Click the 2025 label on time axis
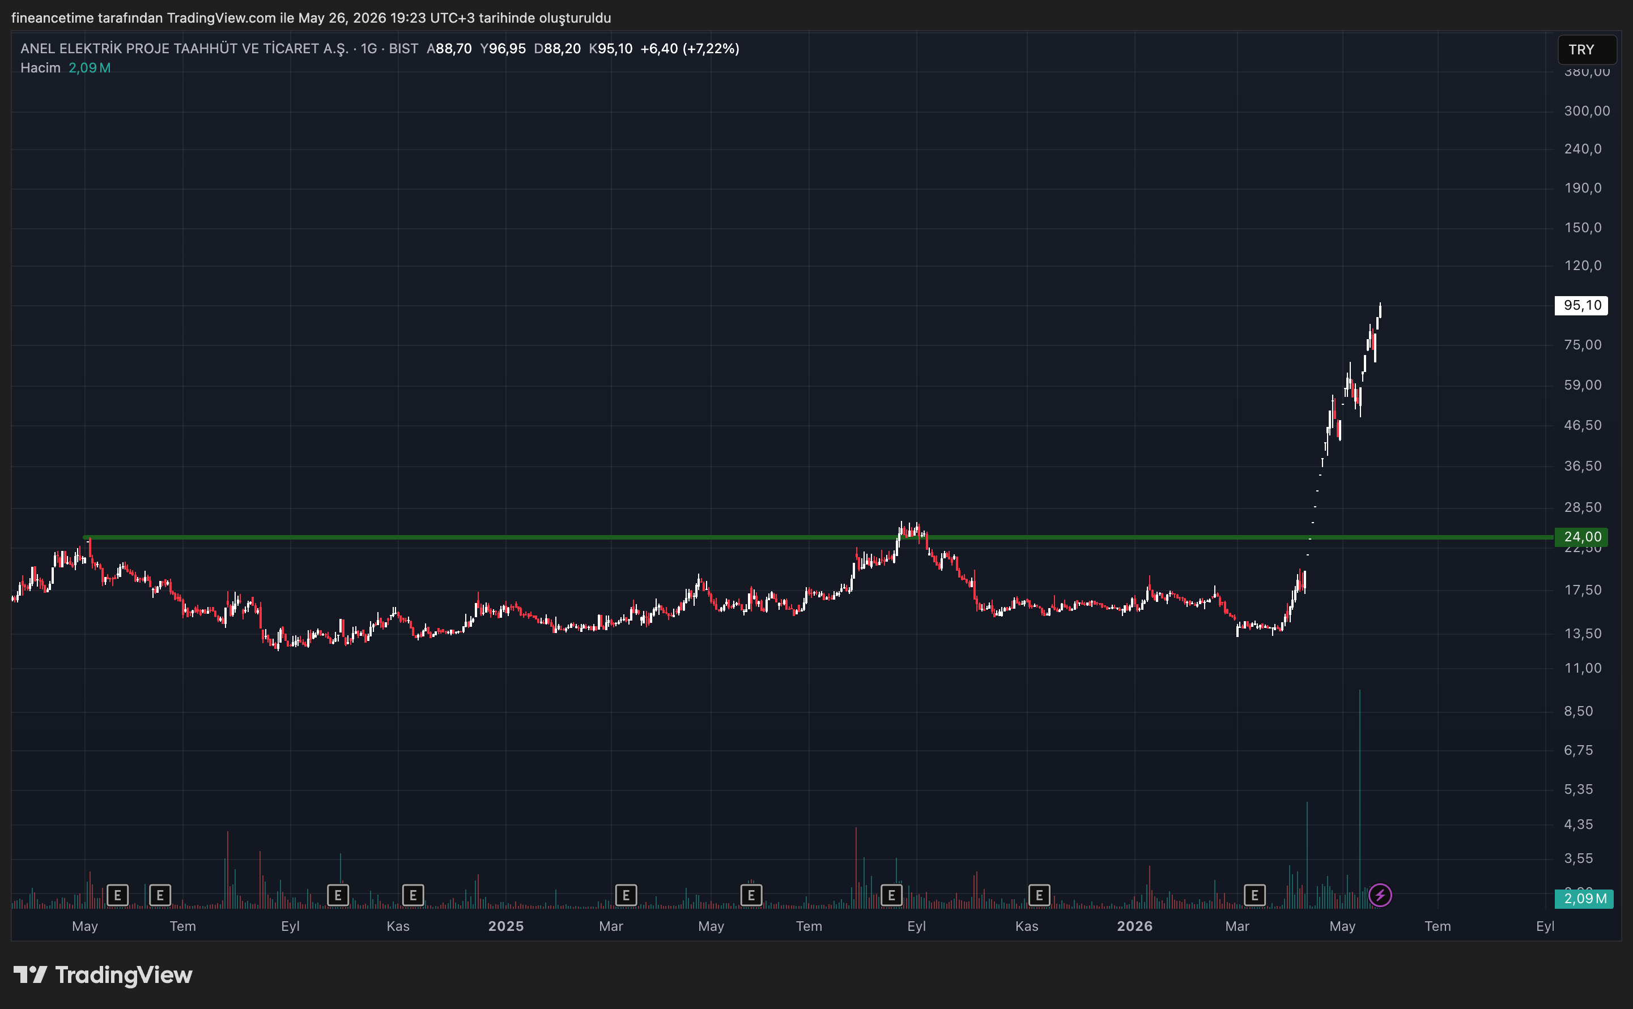Image resolution: width=1633 pixels, height=1009 pixels. click(x=505, y=926)
